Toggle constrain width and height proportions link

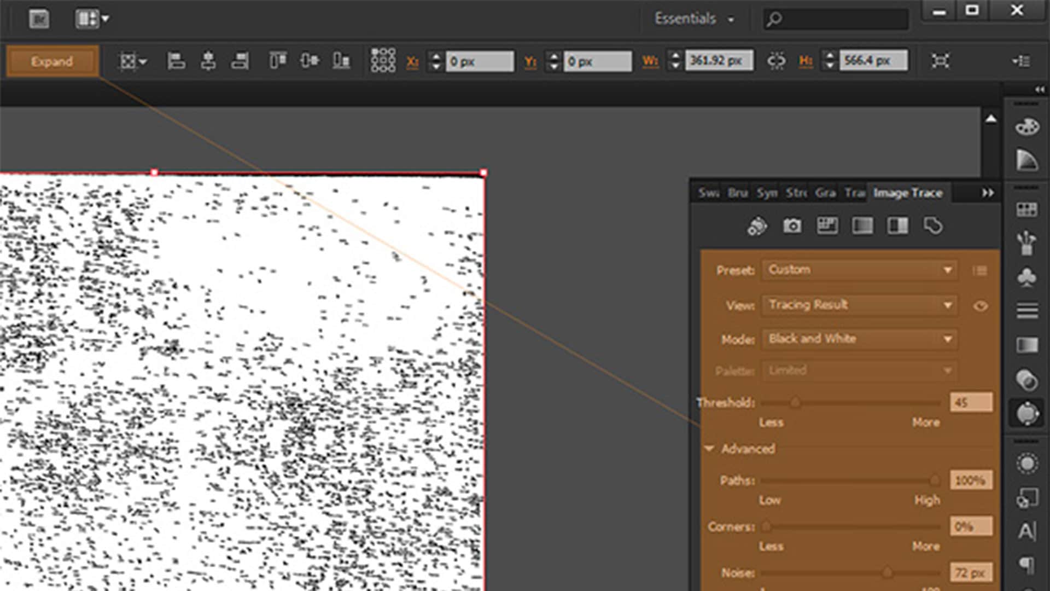pyautogui.click(x=776, y=61)
